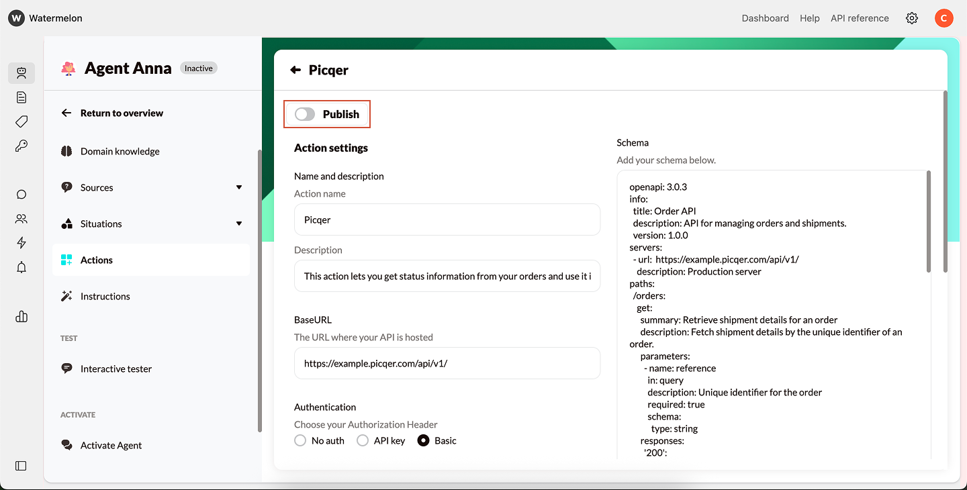
Task: Click the lightning bolt automations icon
Action: [x=21, y=242]
